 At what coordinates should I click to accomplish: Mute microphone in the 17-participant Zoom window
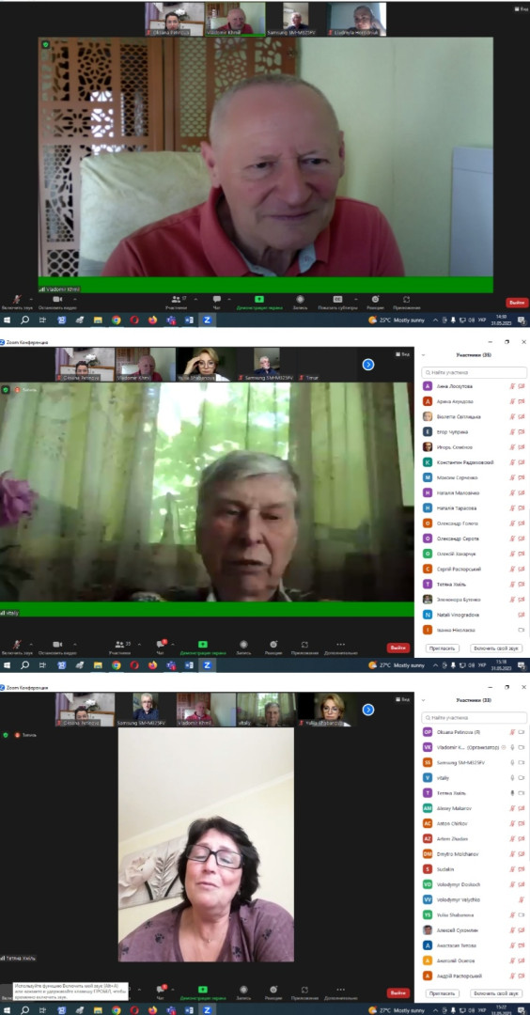coord(17,302)
